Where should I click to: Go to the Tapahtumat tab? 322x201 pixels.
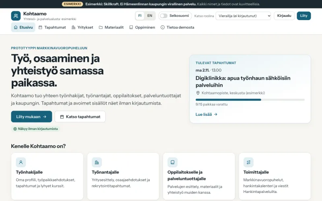tap(52, 27)
